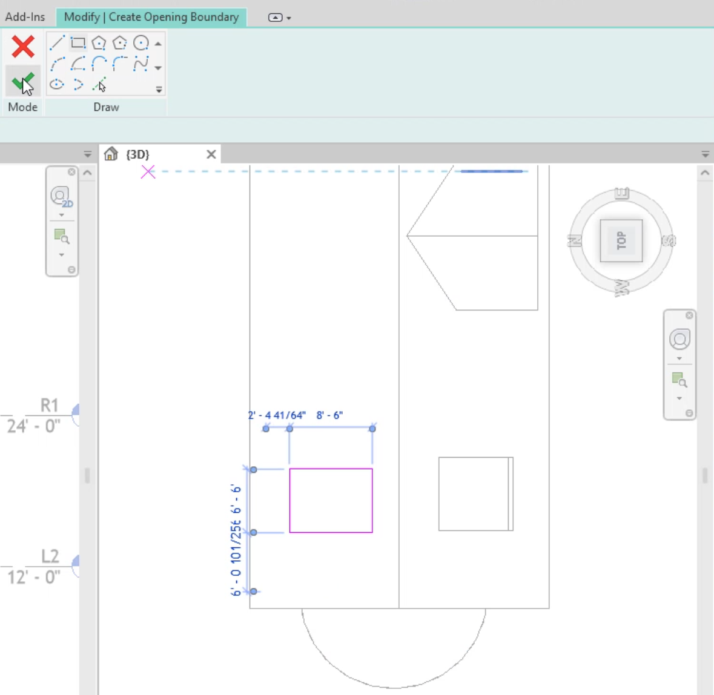Screen dimensions: 714x695
Task: Expand the Draw gallery with bottom chevron
Action: coord(159,90)
